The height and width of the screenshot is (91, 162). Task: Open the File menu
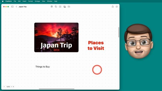coord(15,1)
